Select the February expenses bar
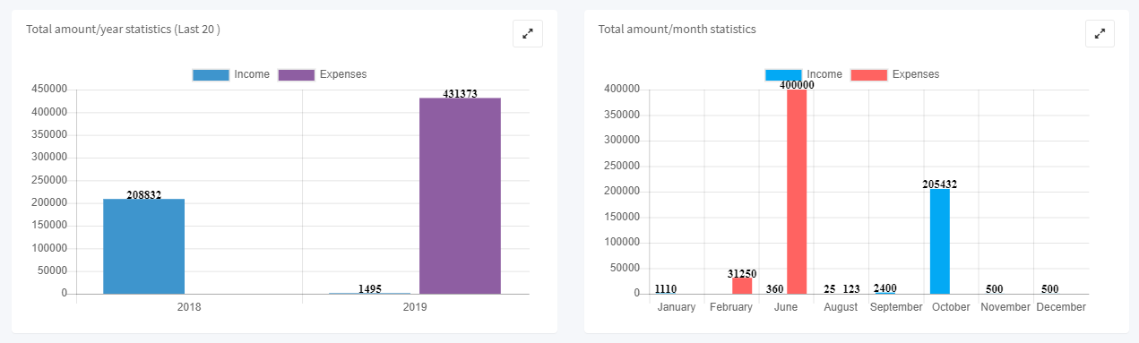 coord(742,286)
